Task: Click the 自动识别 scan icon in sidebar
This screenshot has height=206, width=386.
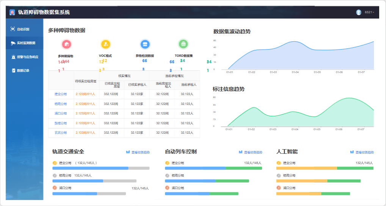Action: pyautogui.click(x=13, y=29)
